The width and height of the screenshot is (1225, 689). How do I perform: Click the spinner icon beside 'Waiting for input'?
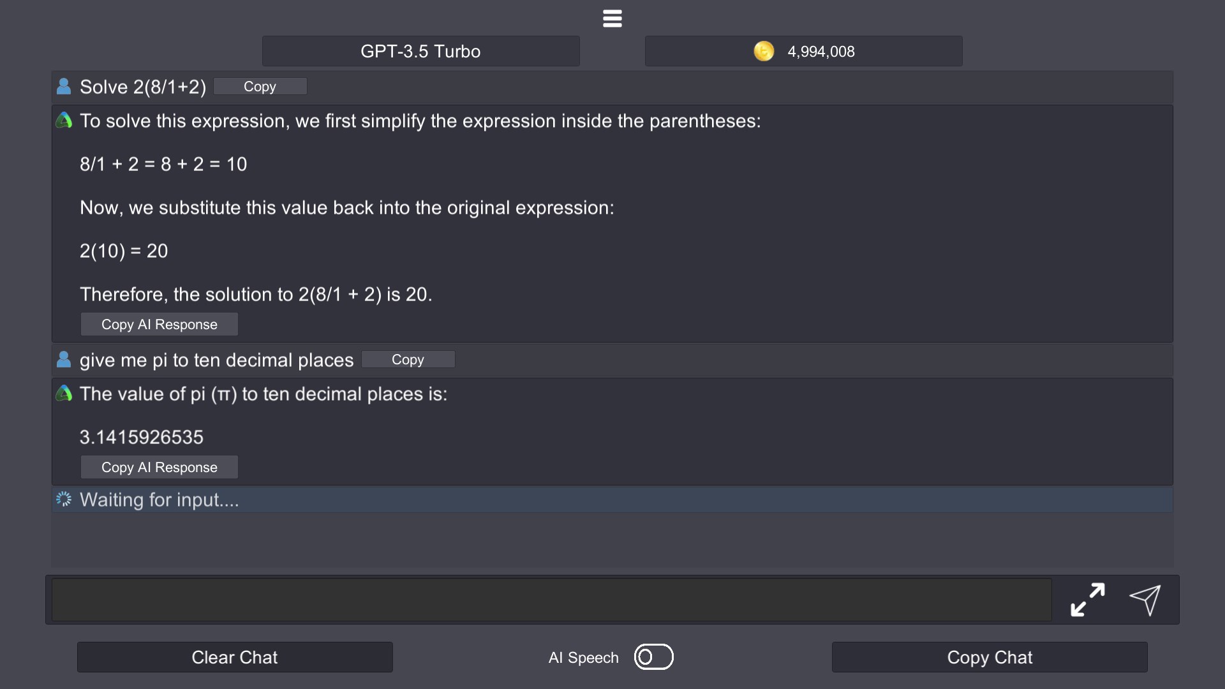[64, 499]
